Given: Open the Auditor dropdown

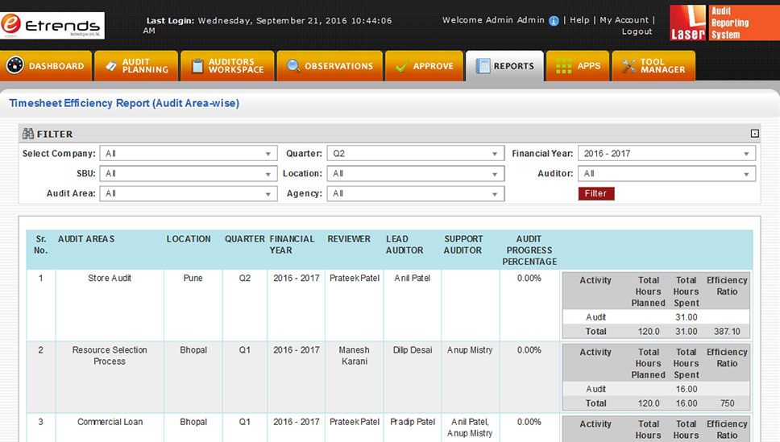Looking at the screenshot, I should coord(666,174).
